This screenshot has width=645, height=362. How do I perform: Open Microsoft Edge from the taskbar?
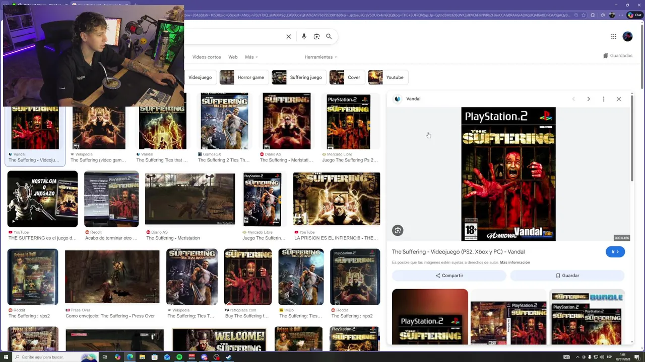pyautogui.click(x=130, y=357)
